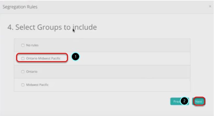Select the No rules label text
Viewport: 214px width, 116px height.
tap(32, 45)
